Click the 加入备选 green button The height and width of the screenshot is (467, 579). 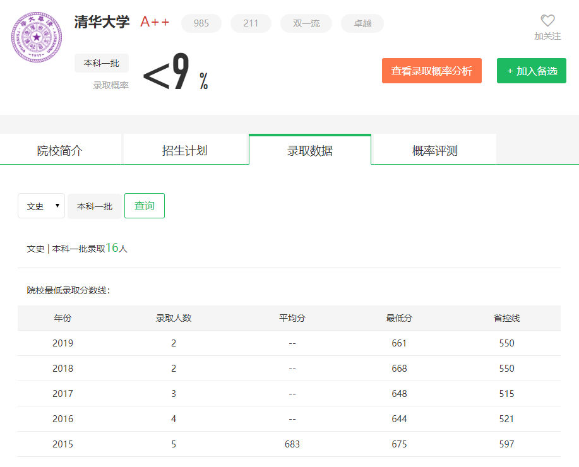pos(532,71)
